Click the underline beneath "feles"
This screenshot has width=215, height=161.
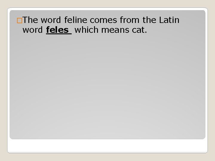pos(59,35)
